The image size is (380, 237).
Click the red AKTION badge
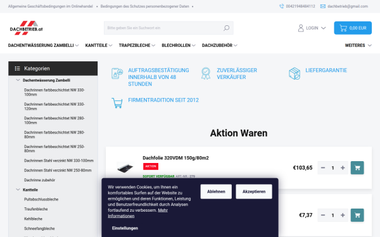[x=151, y=166]
